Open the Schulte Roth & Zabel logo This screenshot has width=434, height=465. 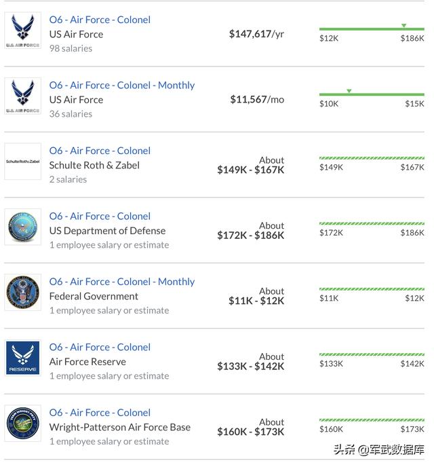tap(23, 162)
